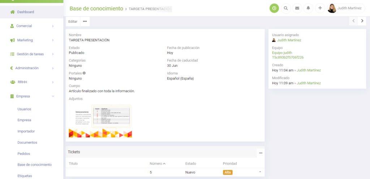Click the plus quick-create icon
370x179 pixels.
coord(320,8)
